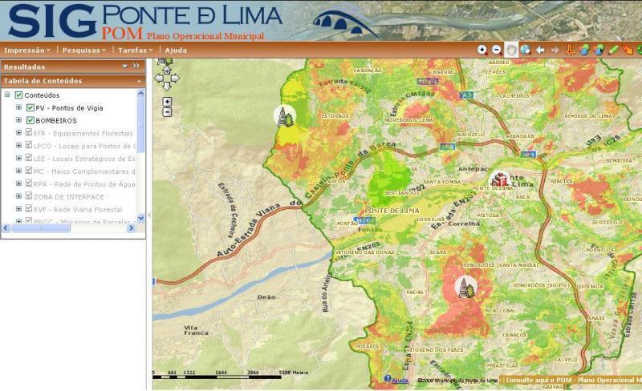Screen dimensions: 642x391
Task: Toggle the Conteúdos root checkbox
Action: (18, 95)
